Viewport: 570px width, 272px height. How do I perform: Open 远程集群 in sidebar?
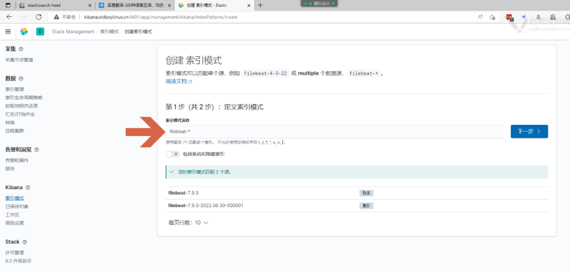(15, 131)
